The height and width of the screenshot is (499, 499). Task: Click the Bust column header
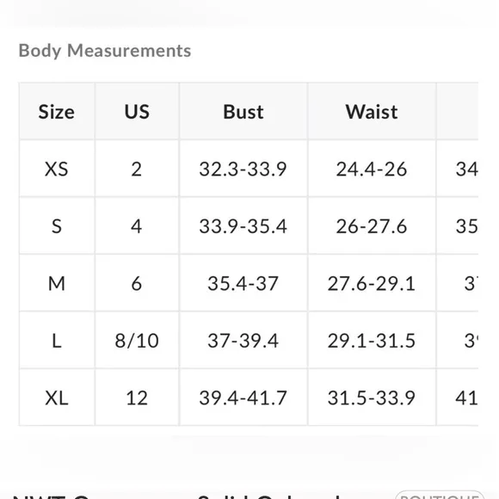coord(243,111)
